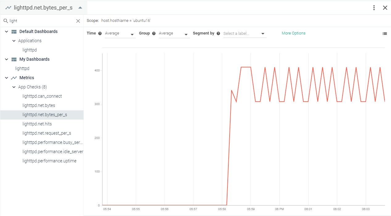Collapse the Metrics section
This screenshot has height=216, width=391.
pyautogui.click(x=6, y=78)
